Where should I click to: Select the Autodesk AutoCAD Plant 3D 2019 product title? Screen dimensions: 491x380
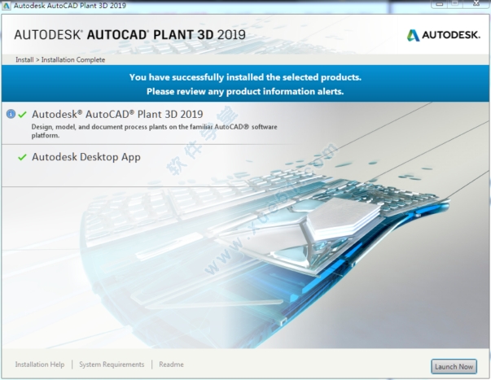(117, 114)
